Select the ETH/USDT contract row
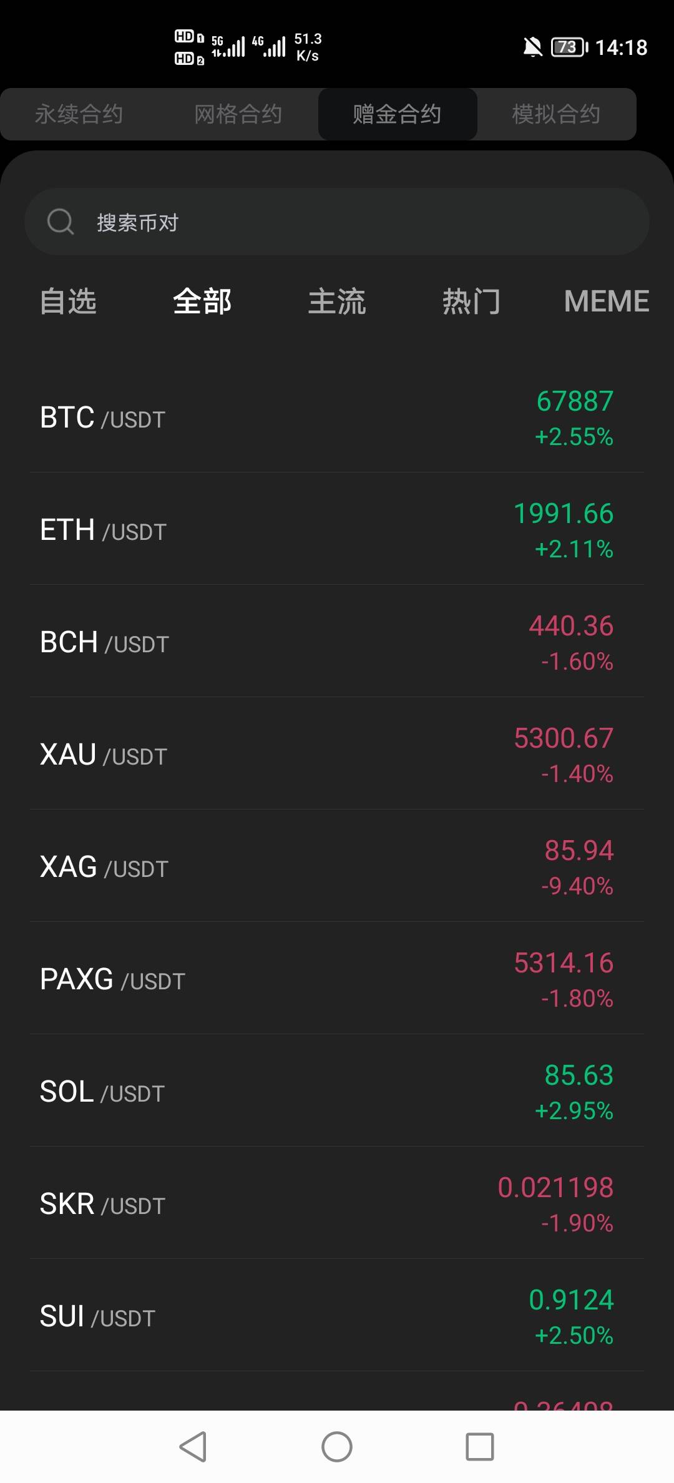The height and width of the screenshot is (1483, 674). pos(337,530)
